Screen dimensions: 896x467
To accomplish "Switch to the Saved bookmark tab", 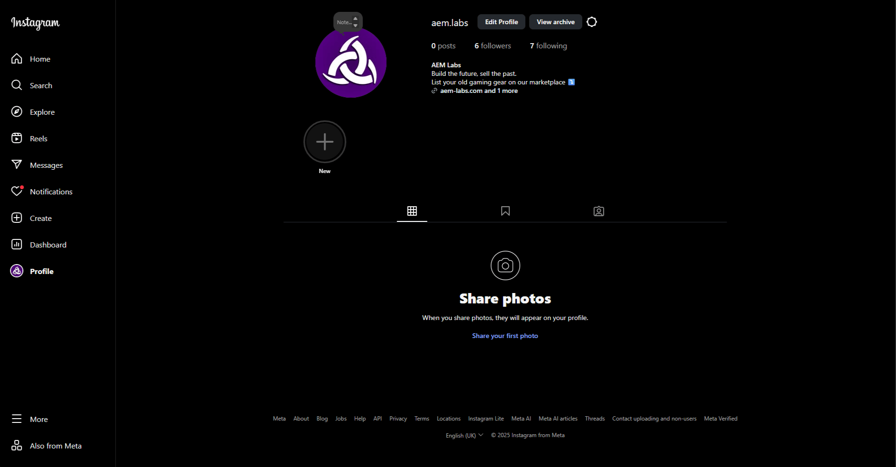I will click(505, 211).
